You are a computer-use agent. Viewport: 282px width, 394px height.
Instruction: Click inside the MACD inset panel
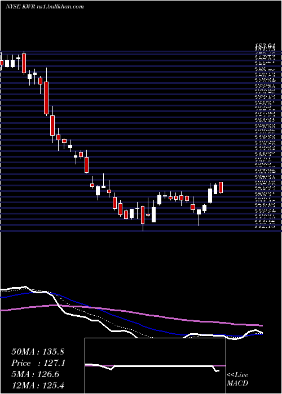tap(155, 366)
